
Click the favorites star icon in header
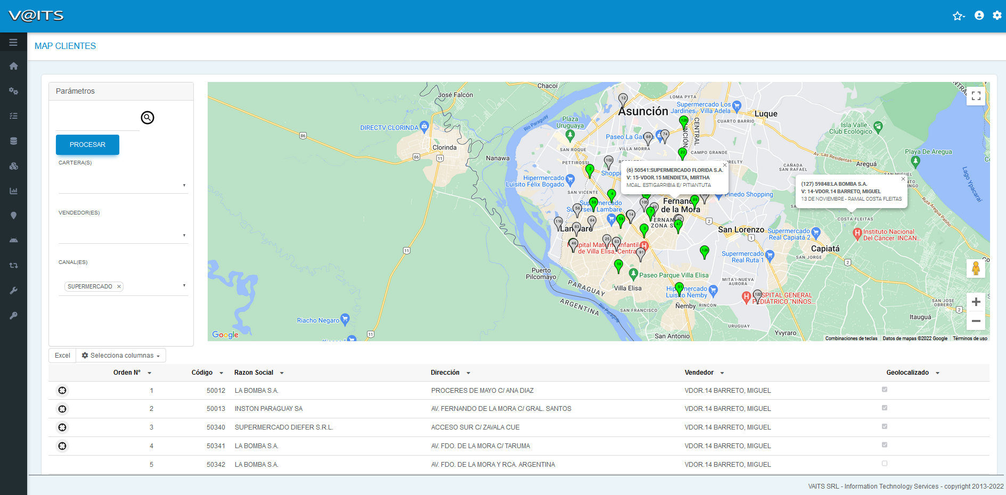(959, 16)
